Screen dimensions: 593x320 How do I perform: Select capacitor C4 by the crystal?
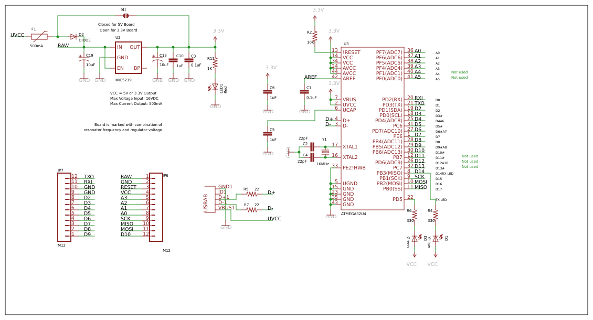click(x=312, y=157)
